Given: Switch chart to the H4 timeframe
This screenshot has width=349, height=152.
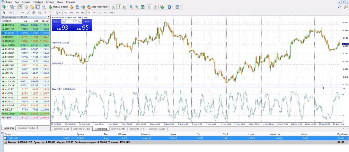Looking at the screenshot, I should 94,12.
